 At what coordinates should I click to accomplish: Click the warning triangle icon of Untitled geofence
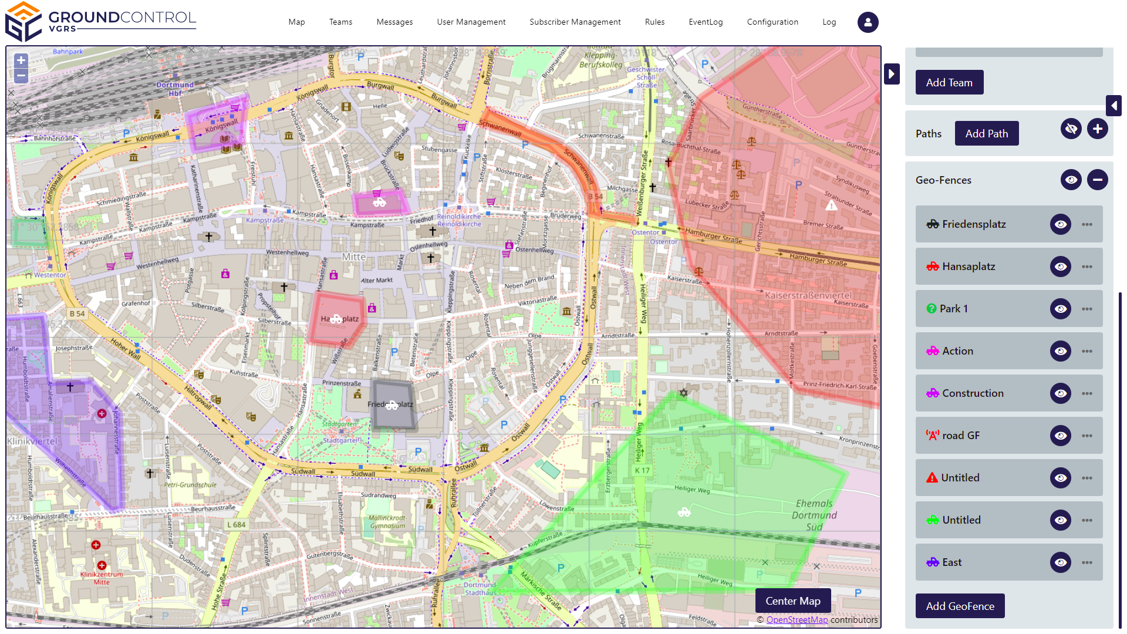pyautogui.click(x=932, y=477)
